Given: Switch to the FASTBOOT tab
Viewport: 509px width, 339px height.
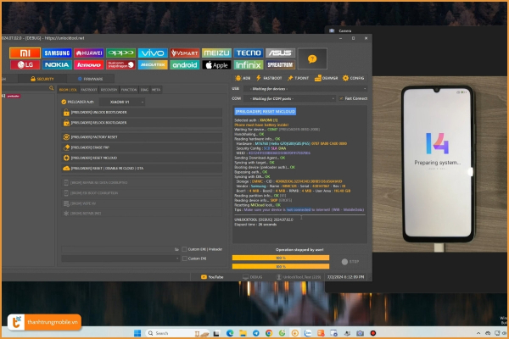Looking at the screenshot, I should (x=89, y=89).
